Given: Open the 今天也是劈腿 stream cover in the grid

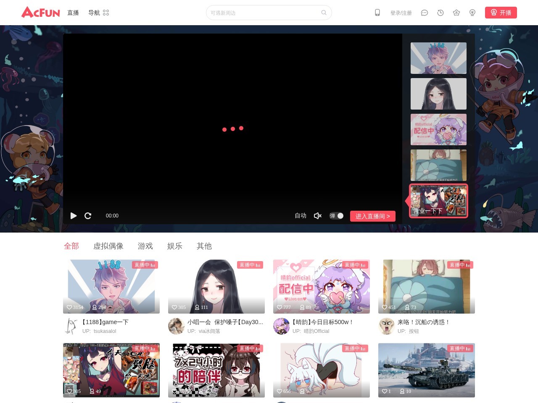Looking at the screenshot, I should coord(111,370).
